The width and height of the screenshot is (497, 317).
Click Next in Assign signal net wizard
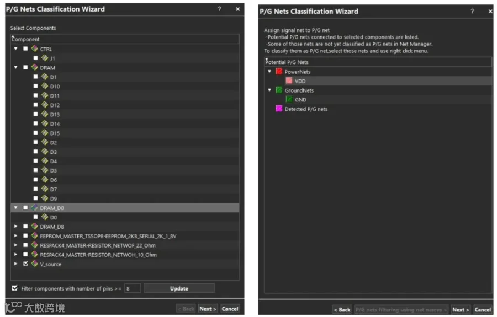461,310
